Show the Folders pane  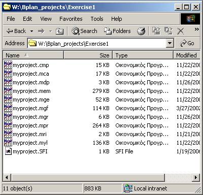pyautogui.click(x=117, y=31)
